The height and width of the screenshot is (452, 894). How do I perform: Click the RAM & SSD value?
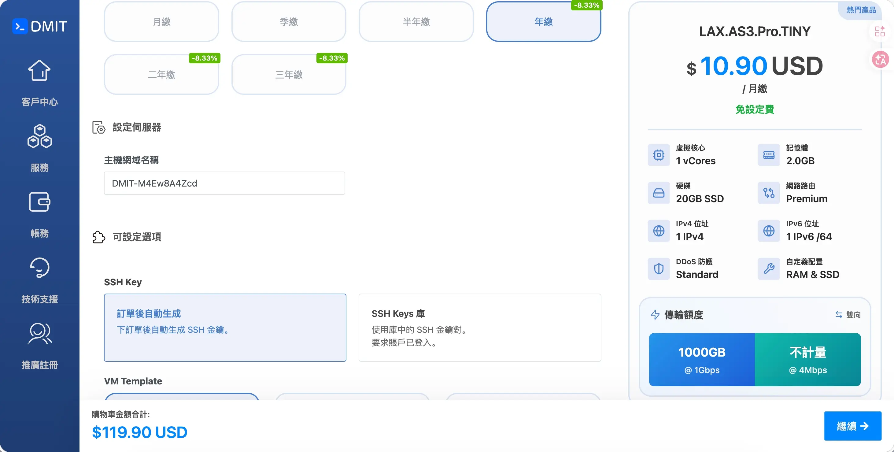click(x=812, y=274)
